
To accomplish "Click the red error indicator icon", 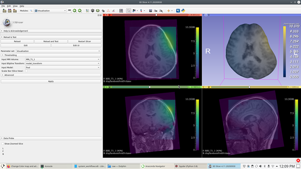I will (x=298, y=161).
